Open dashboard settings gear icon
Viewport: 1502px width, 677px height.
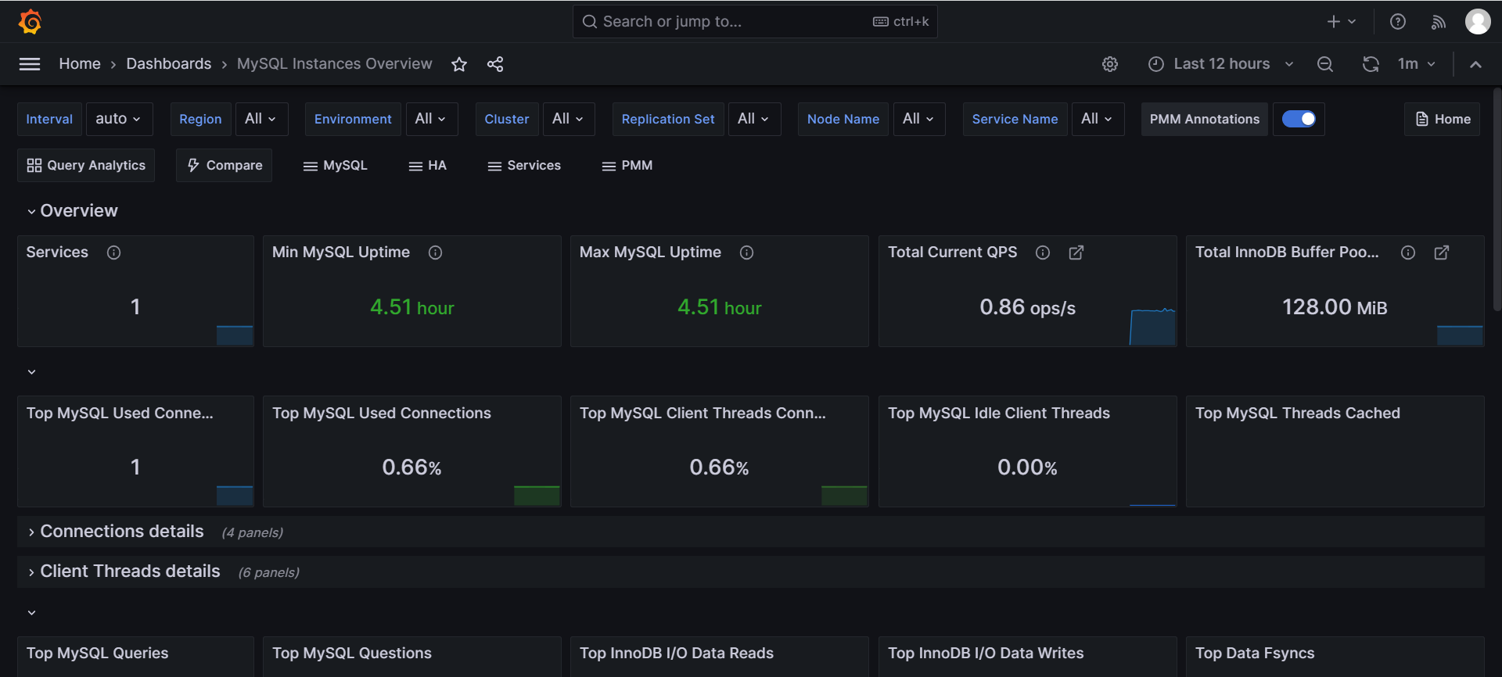1109,64
